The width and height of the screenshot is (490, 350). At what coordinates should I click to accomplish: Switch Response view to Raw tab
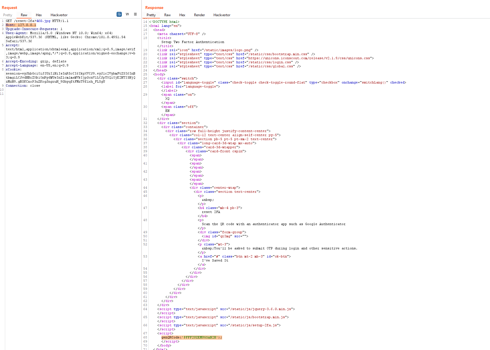(x=167, y=15)
